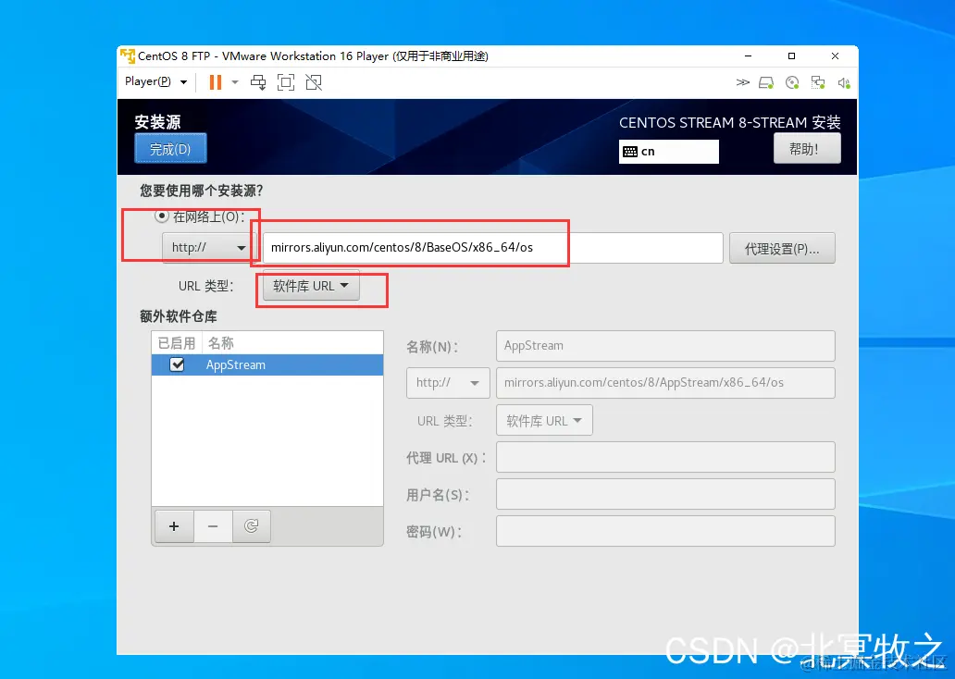Click the 已启用 column header
955x679 pixels.
pos(177,343)
